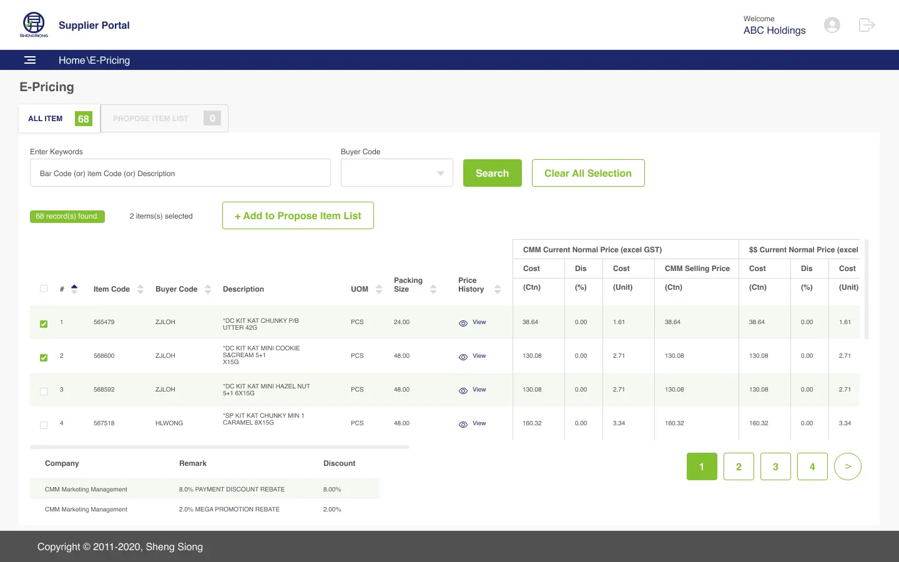Screen dimensions: 899x562
Task: Toggle the select-all checkbox in table header
Action: [x=44, y=288]
